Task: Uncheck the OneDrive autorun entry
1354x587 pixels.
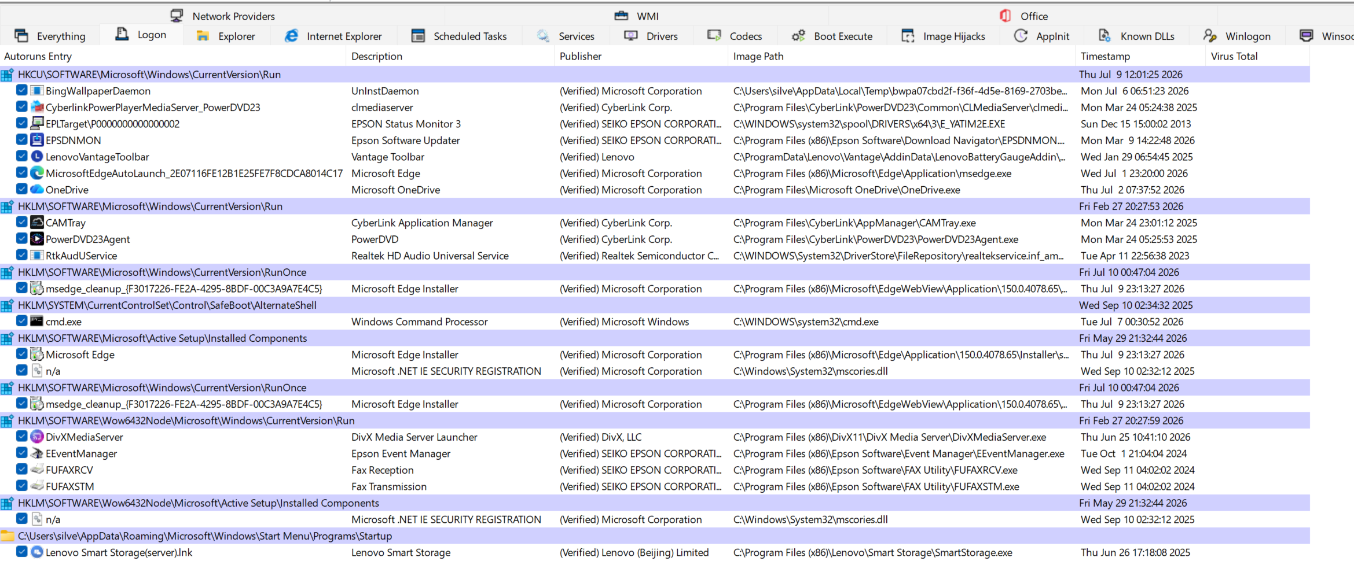Action: click(x=21, y=189)
